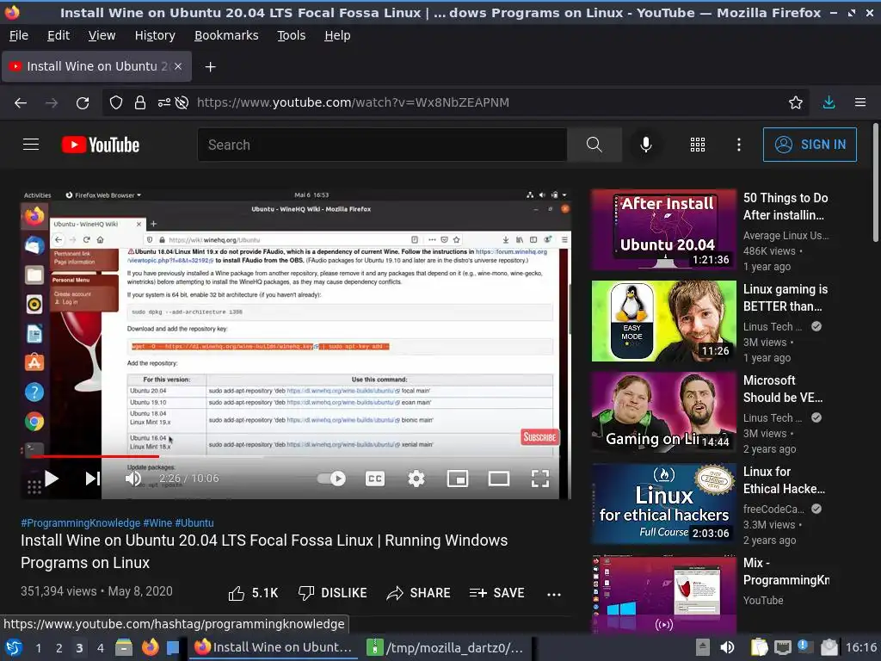881x661 pixels.
Task: Open the #Wine hashtag link
Action: [157, 522]
